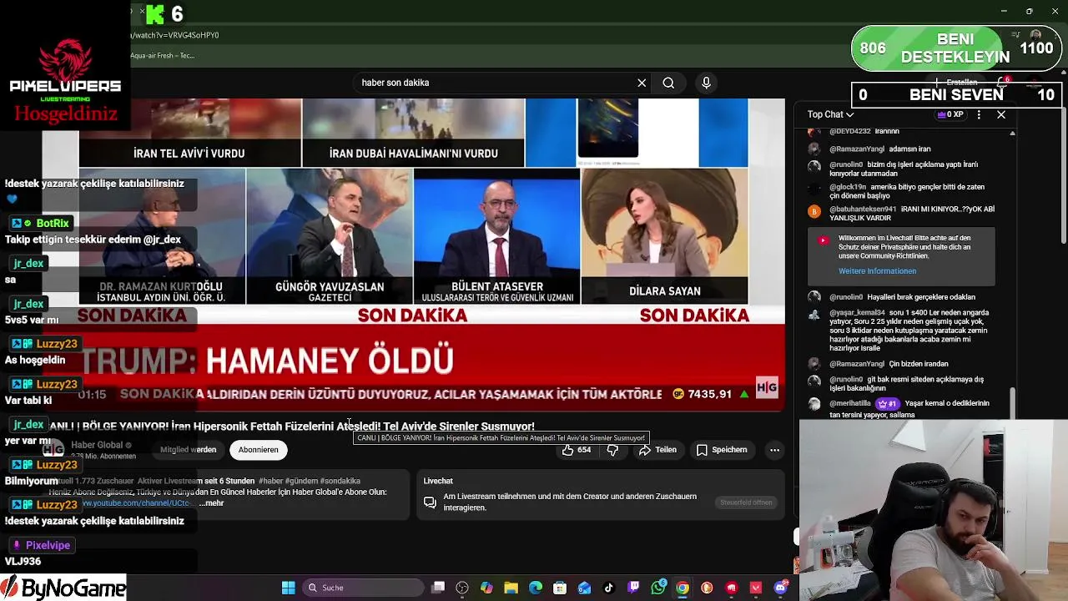This screenshot has height=601, width=1068.
Task: Open DuckDuckGo browser from the taskbar
Action: (707, 588)
